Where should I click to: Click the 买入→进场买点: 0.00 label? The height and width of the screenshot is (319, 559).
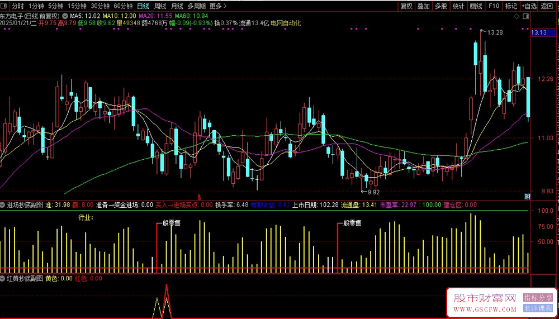tap(184, 205)
